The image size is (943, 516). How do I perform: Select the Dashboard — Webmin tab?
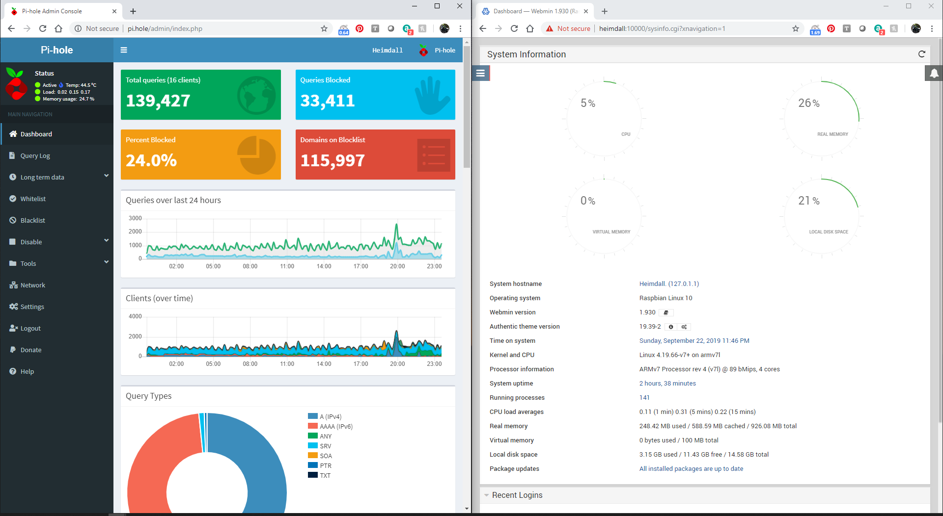tap(535, 11)
